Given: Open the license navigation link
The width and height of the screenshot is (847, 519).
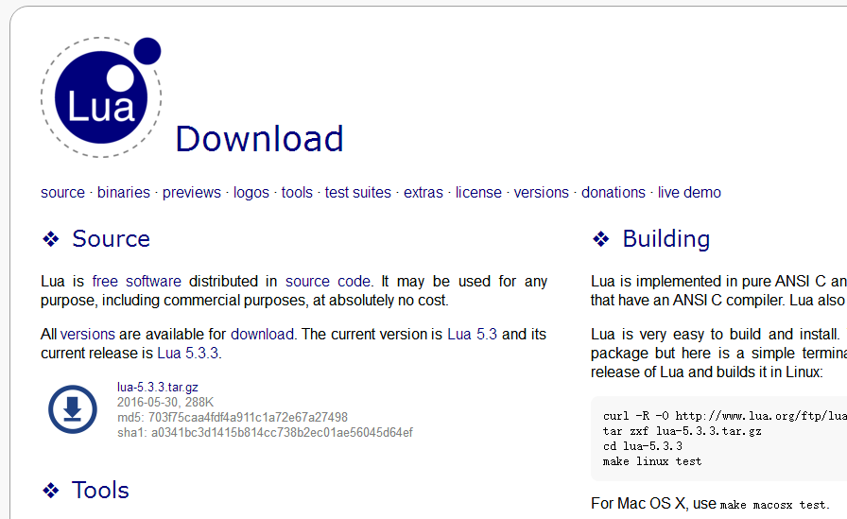Looking at the screenshot, I should coord(478,192).
